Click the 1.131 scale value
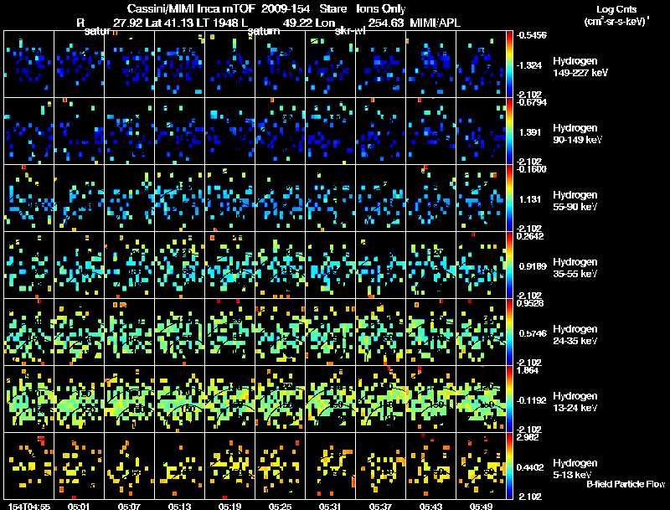Viewport: 670px width, 510px height. click(530, 199)
